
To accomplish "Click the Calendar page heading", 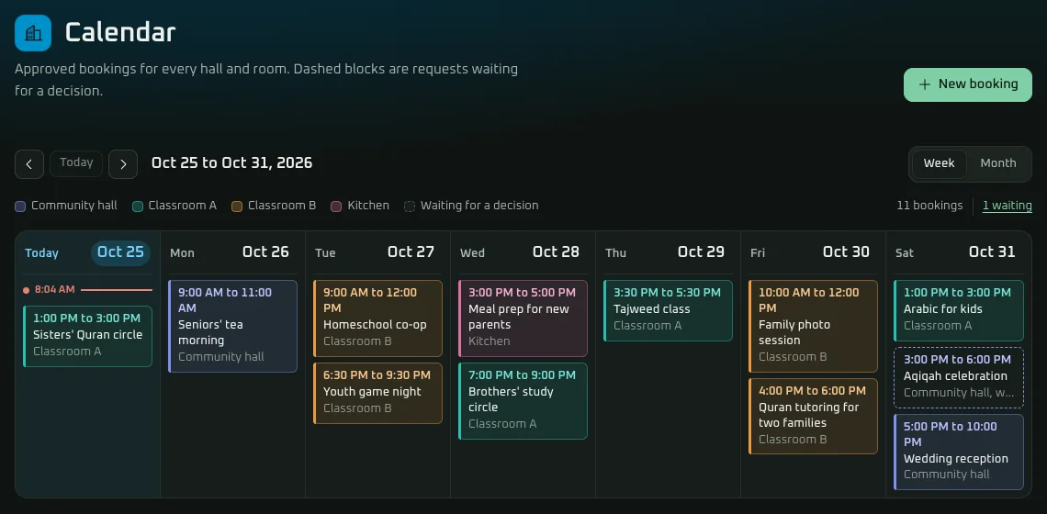I will pyautogui.click(x=120, y=33).
